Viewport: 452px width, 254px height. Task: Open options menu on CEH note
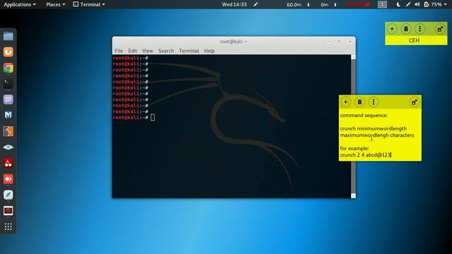[x=420, y=29]
